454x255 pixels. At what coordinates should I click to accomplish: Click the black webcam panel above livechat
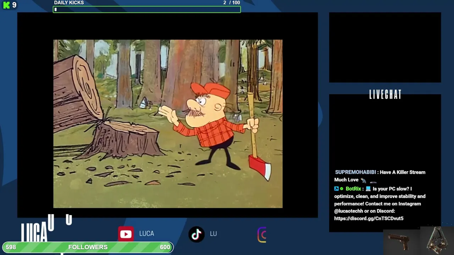click(x=385, y=47)
